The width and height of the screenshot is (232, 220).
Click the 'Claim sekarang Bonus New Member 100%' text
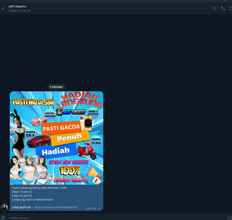coord(39,188)
